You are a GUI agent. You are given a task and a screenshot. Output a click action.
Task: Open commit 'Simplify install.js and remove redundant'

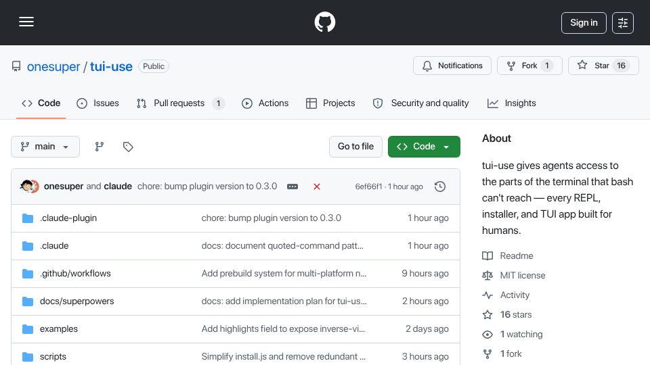[x=284, y=357]
